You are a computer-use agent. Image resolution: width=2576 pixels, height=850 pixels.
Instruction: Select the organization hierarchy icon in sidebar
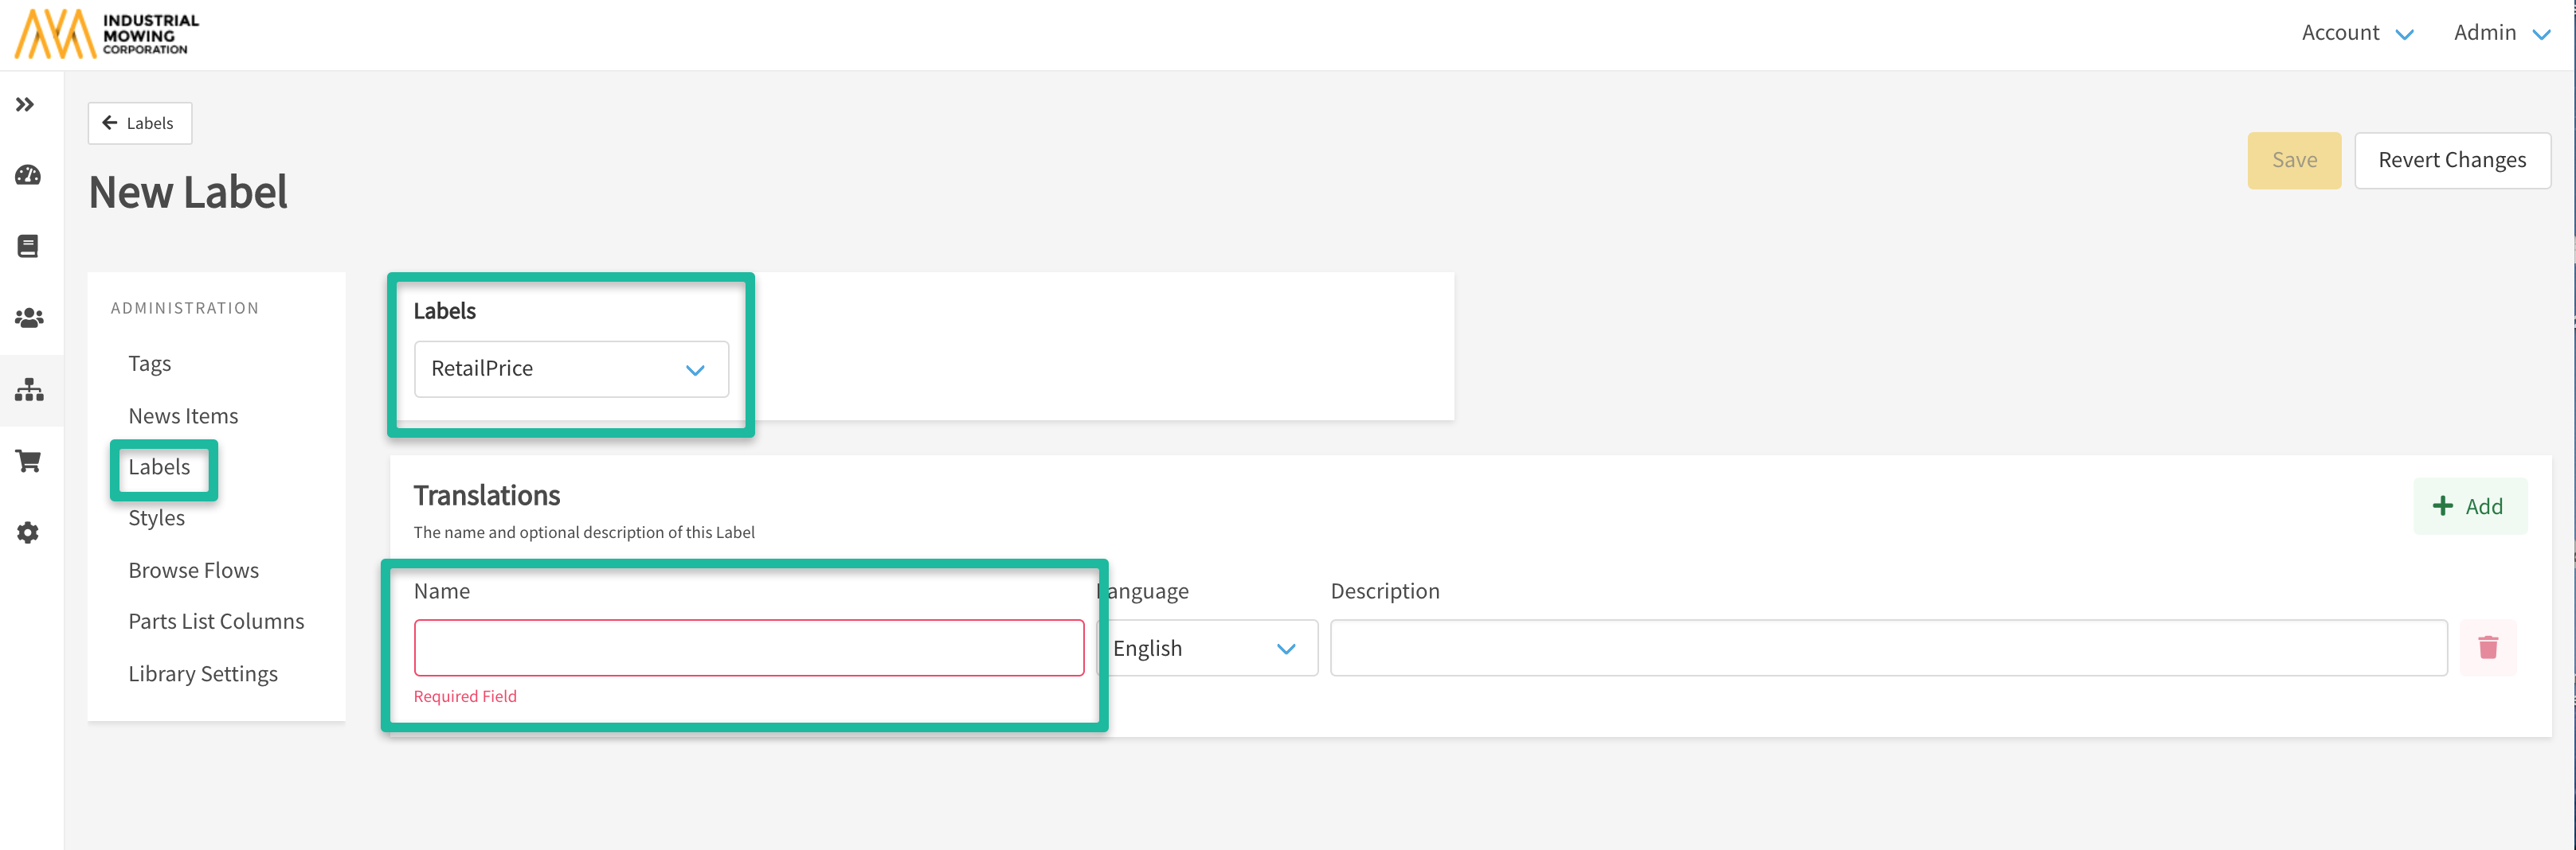[28, 389]
